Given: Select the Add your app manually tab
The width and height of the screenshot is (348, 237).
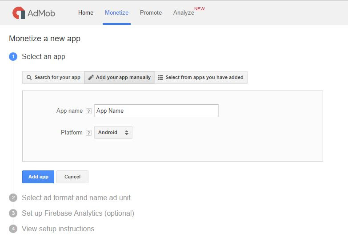Looking at the screenshot, I should tap(119, 77).
